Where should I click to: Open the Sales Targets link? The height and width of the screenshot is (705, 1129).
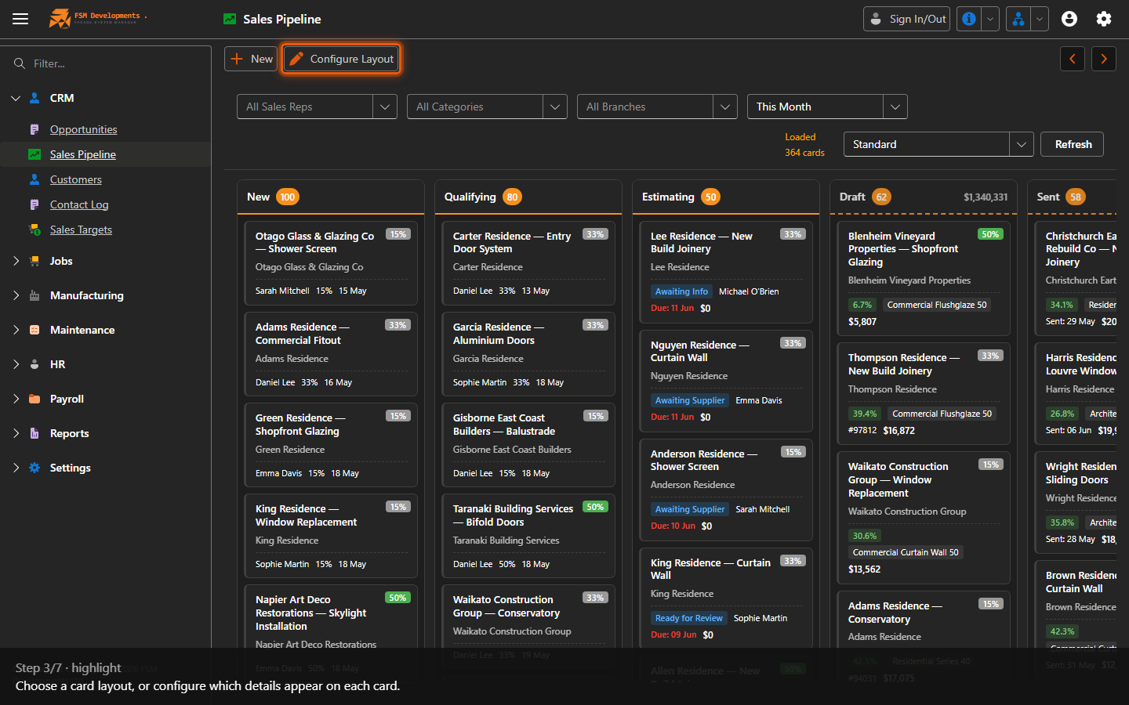(81, 230)
